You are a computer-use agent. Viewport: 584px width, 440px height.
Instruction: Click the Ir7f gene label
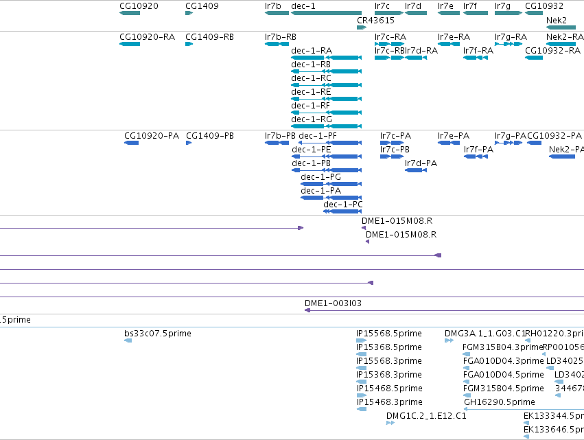click(469, 6)
